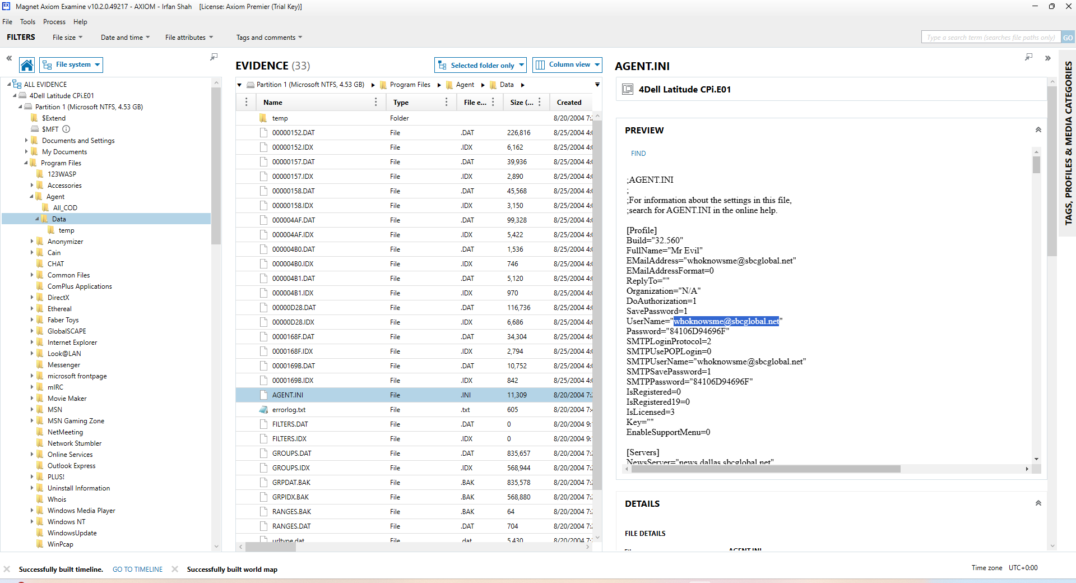
Task: Select the Whois folder in tree
Action: (x=57, y=499)
